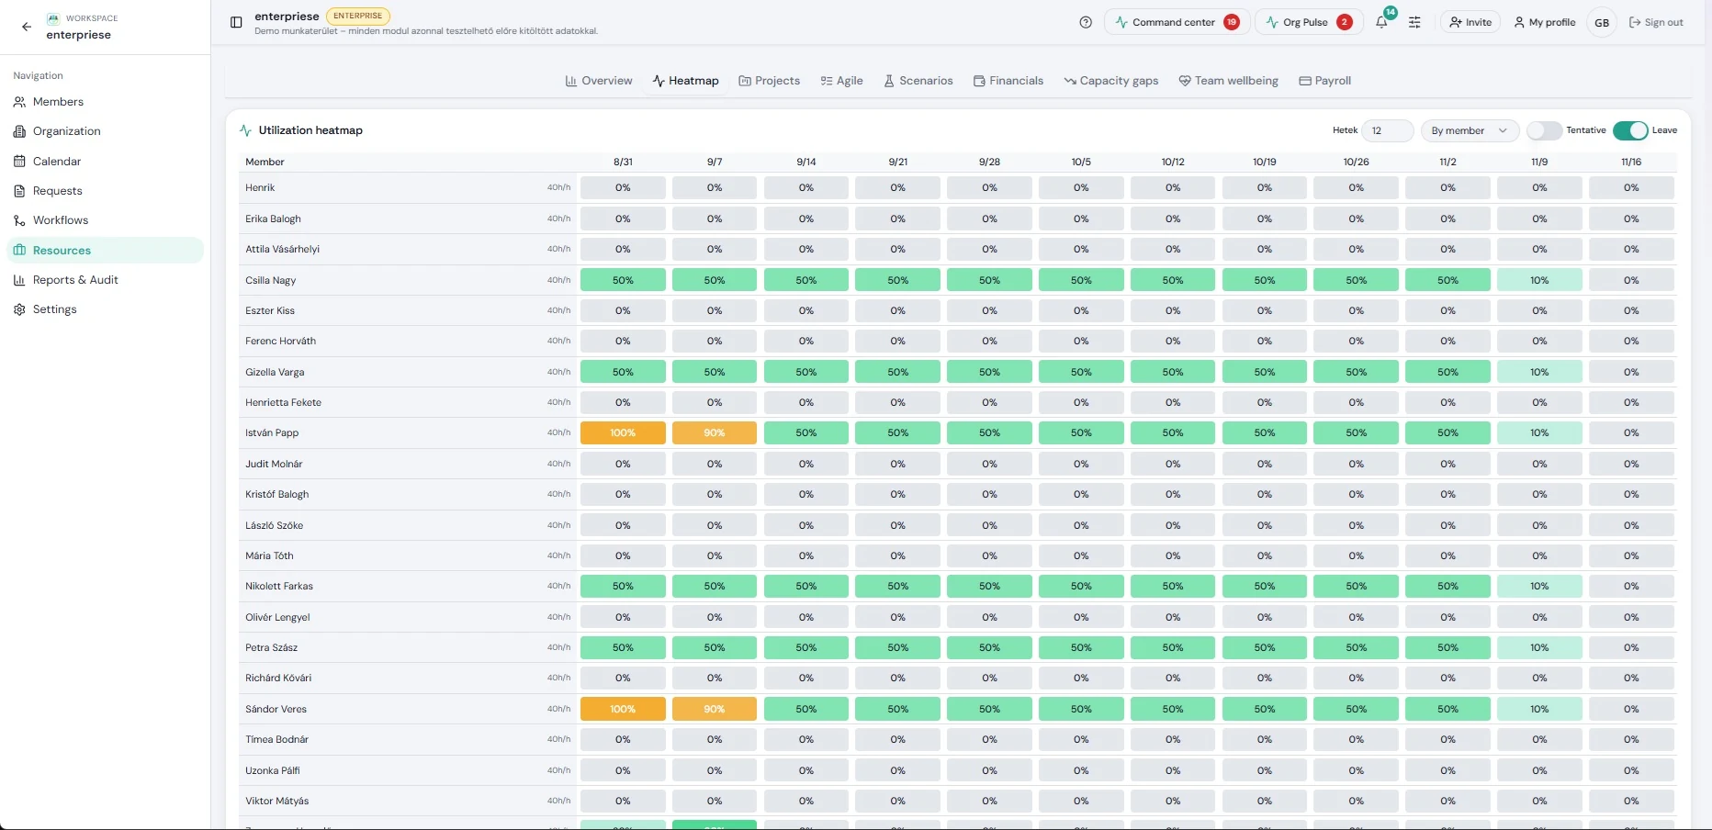Toggle the sidebar panel icon
1712x830 pixels.
click(x=236, y=22)
